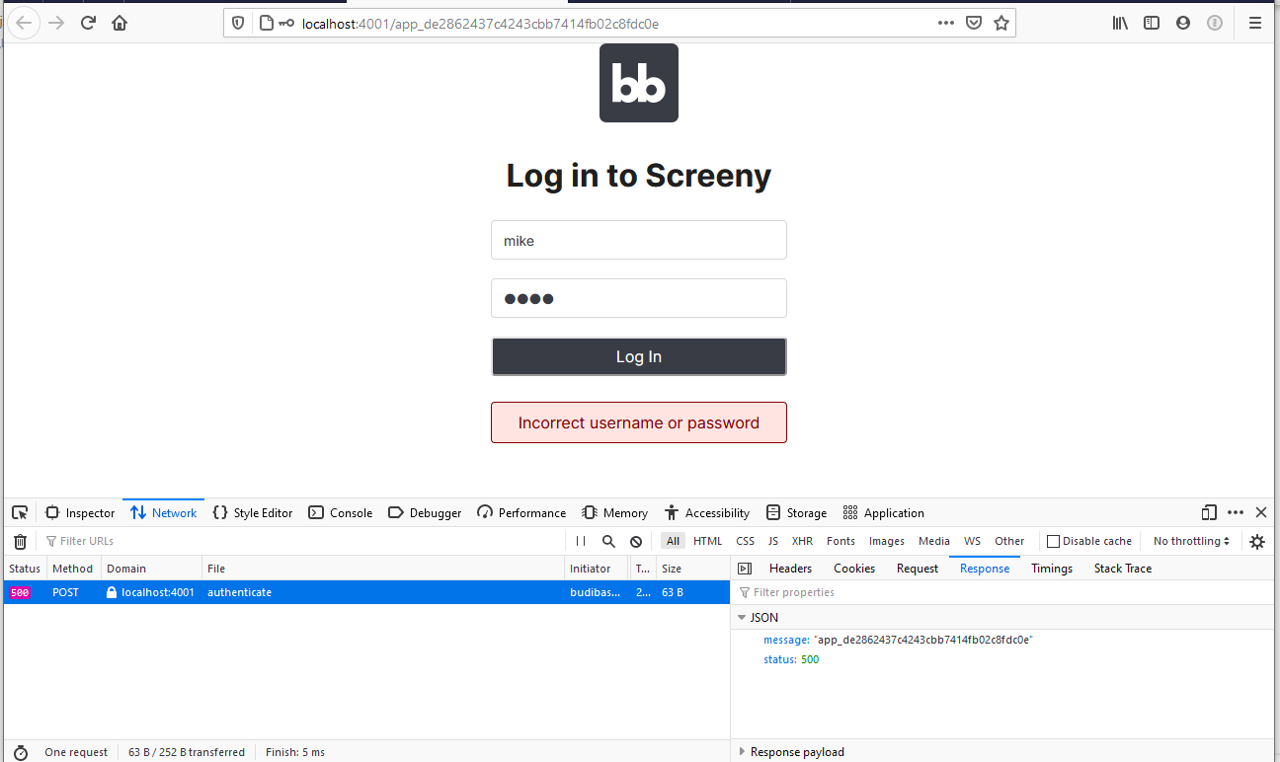1280x762 pixels.
Task: Toggle responsive design mode
Action: coord(1209,512)
